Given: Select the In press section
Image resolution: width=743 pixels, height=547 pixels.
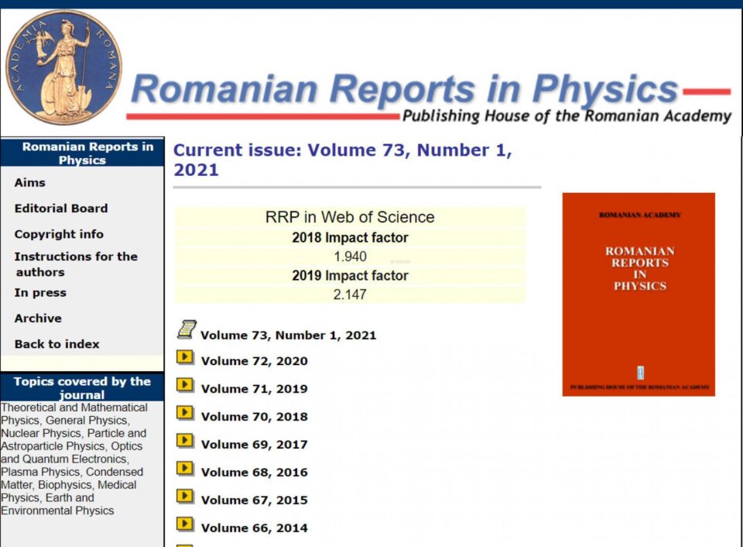Looking at the screenshot, I should click(40, 293).
